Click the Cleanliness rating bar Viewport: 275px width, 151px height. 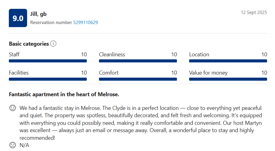138,61
